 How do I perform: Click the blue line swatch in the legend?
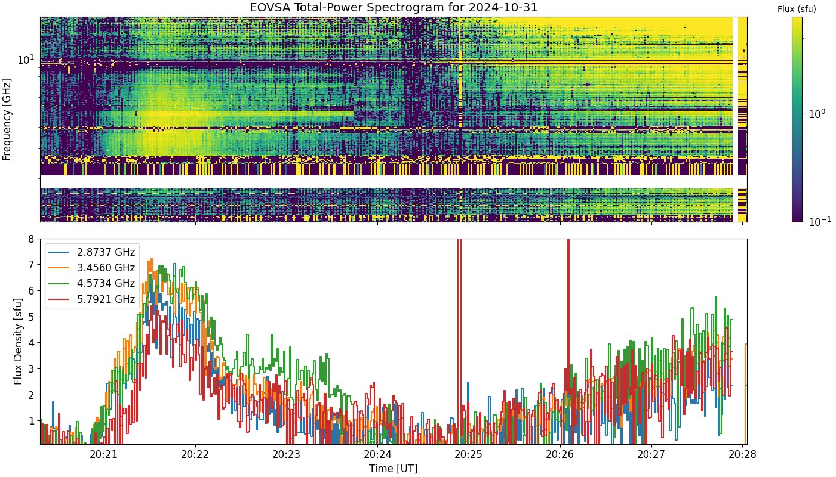pos(59,253)
